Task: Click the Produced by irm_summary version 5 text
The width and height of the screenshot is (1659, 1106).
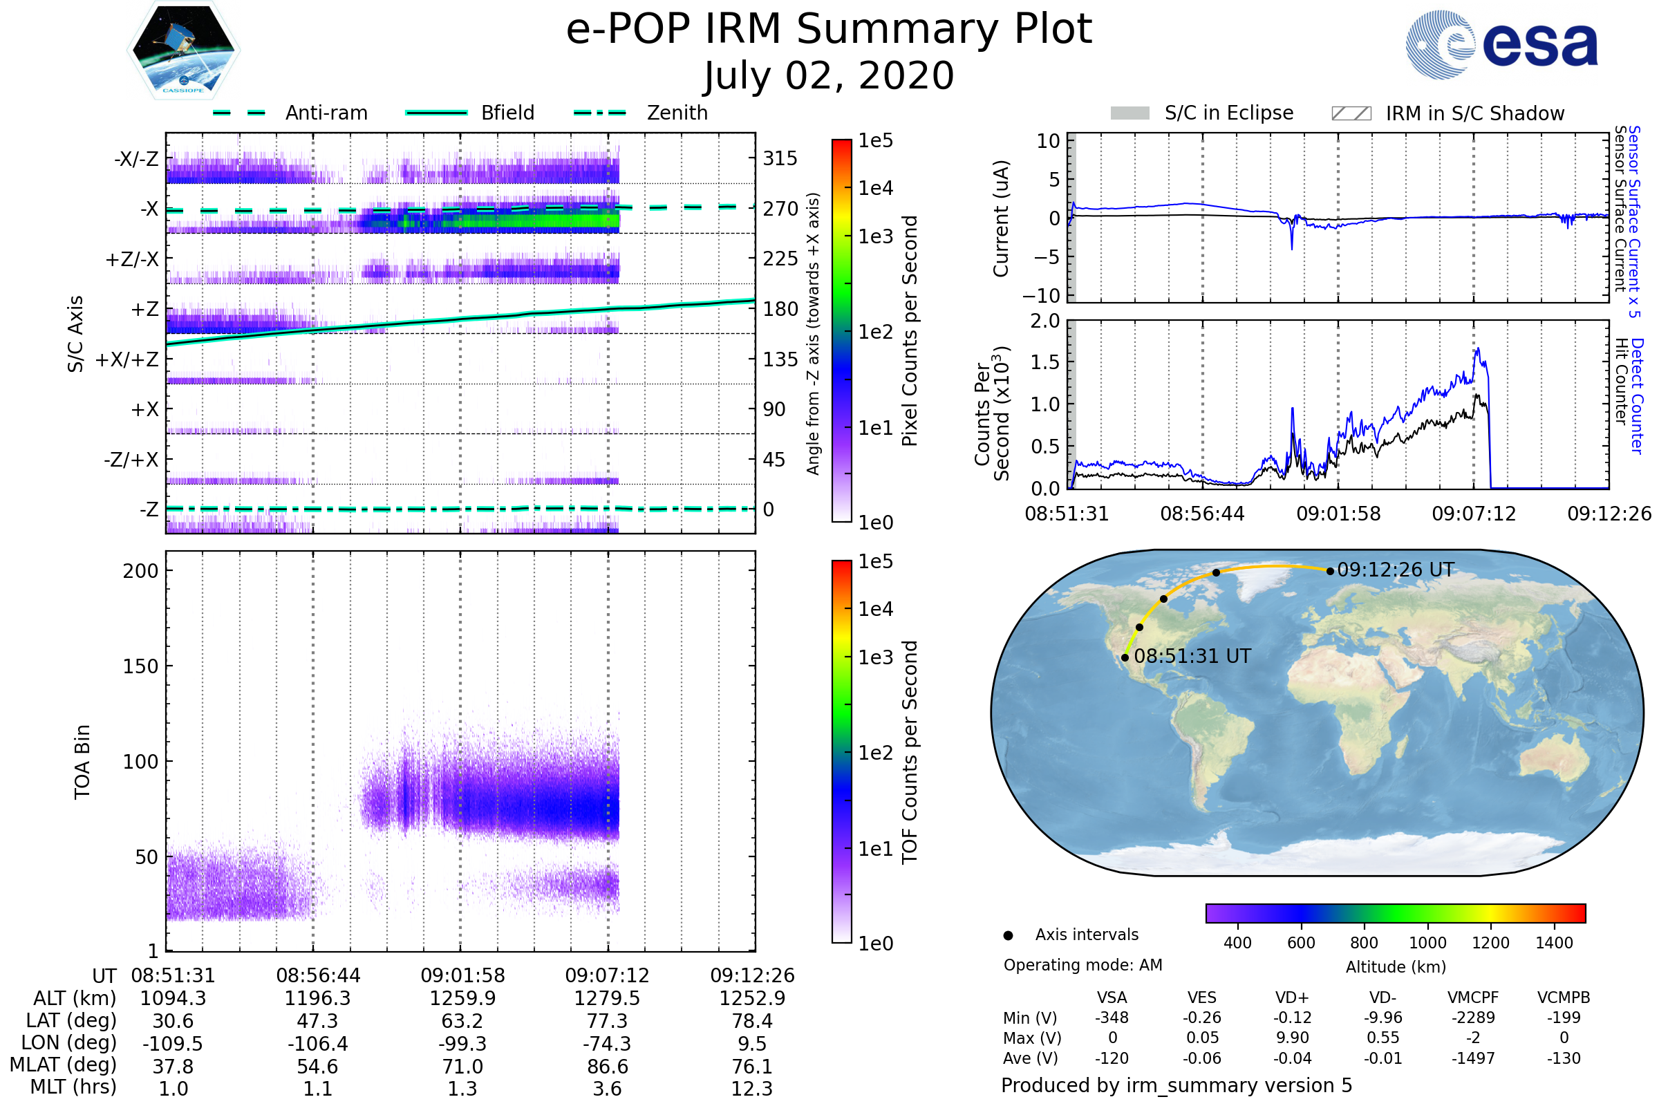Action: pyautogui.click(x=1176, y=1085)
